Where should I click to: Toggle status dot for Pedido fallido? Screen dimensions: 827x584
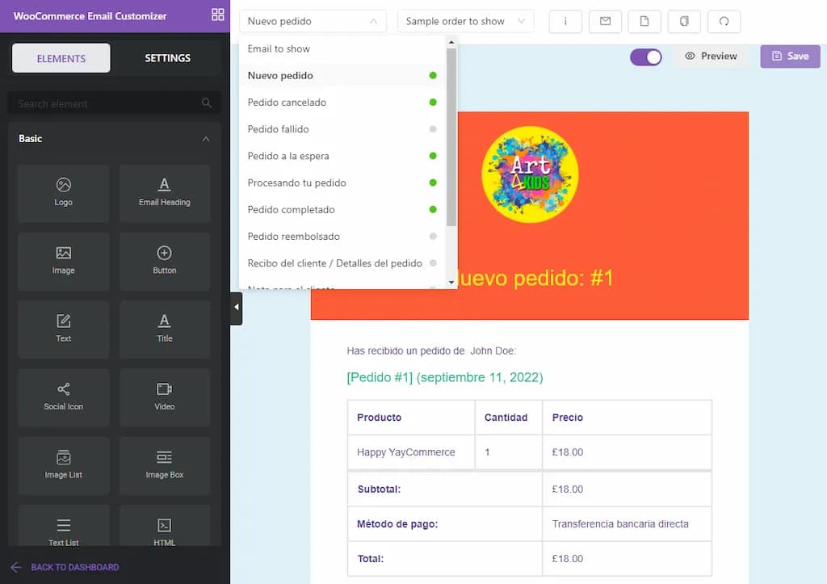pos(433,129)
